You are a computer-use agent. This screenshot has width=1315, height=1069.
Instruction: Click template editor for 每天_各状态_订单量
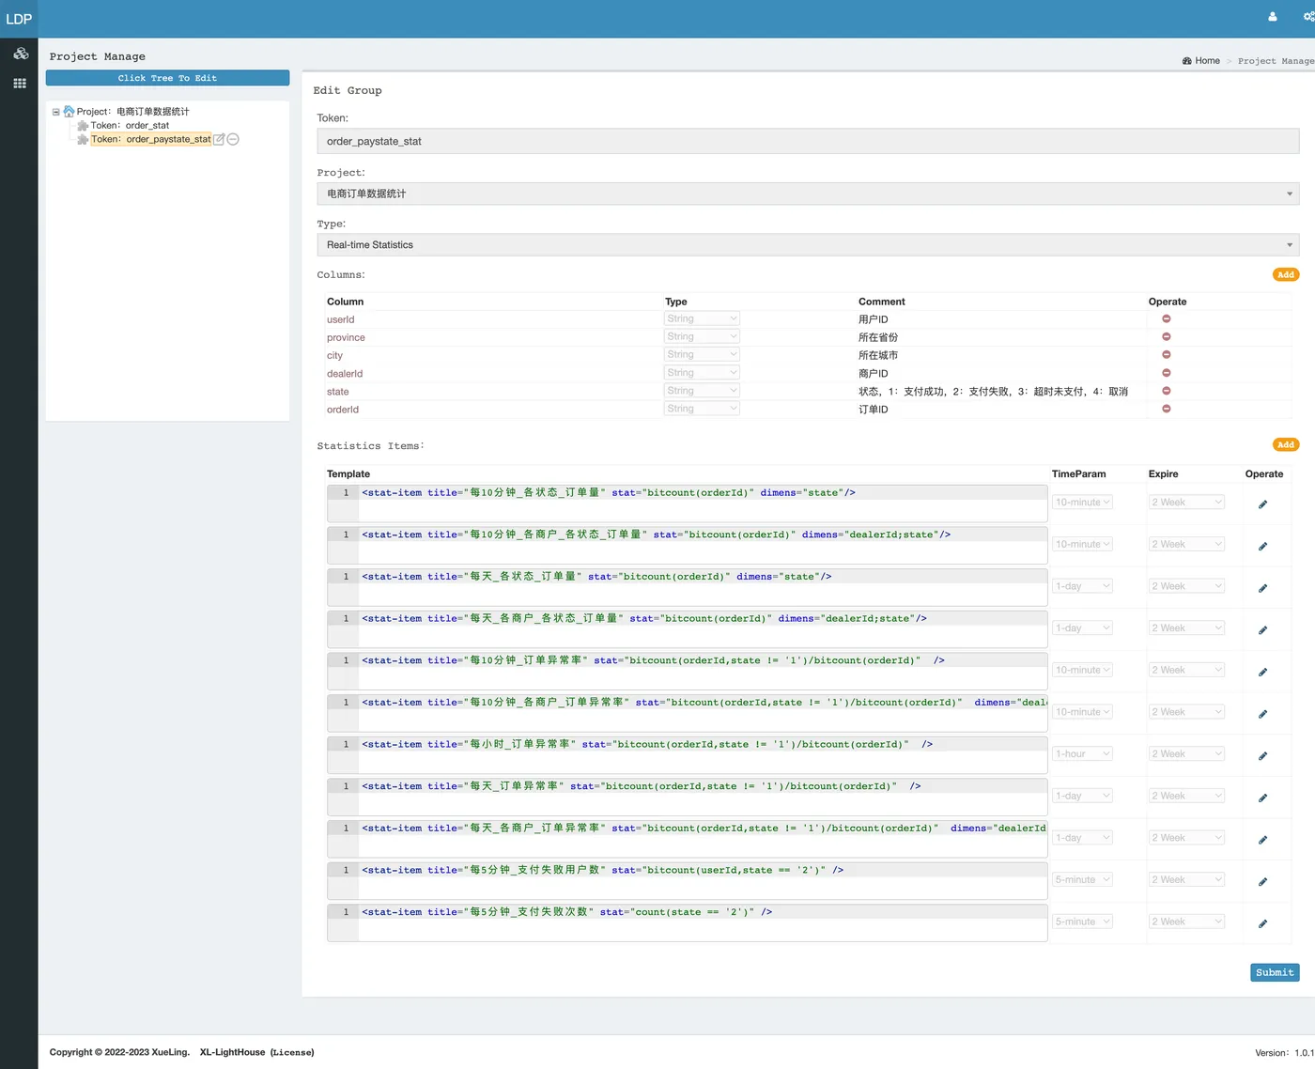point(687,587)
